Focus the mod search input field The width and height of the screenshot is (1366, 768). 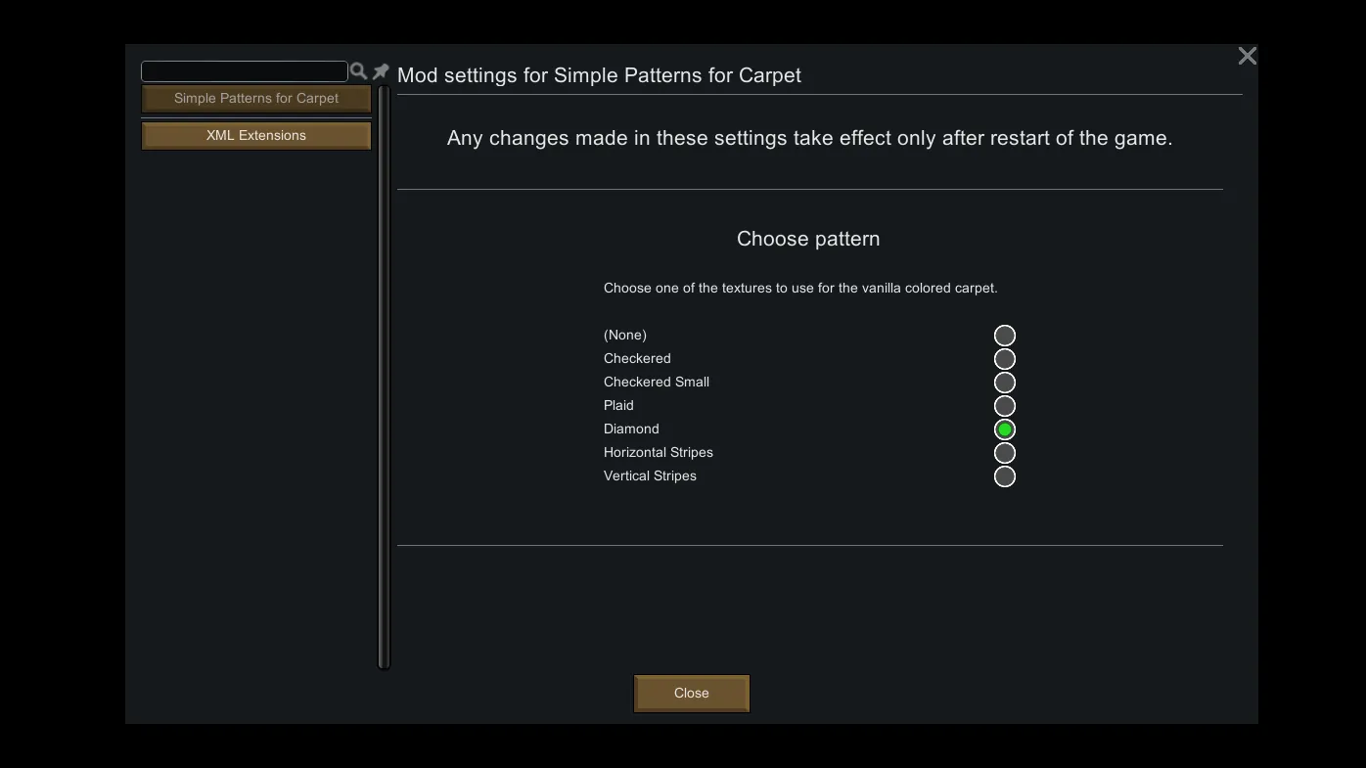pos(245,71)
